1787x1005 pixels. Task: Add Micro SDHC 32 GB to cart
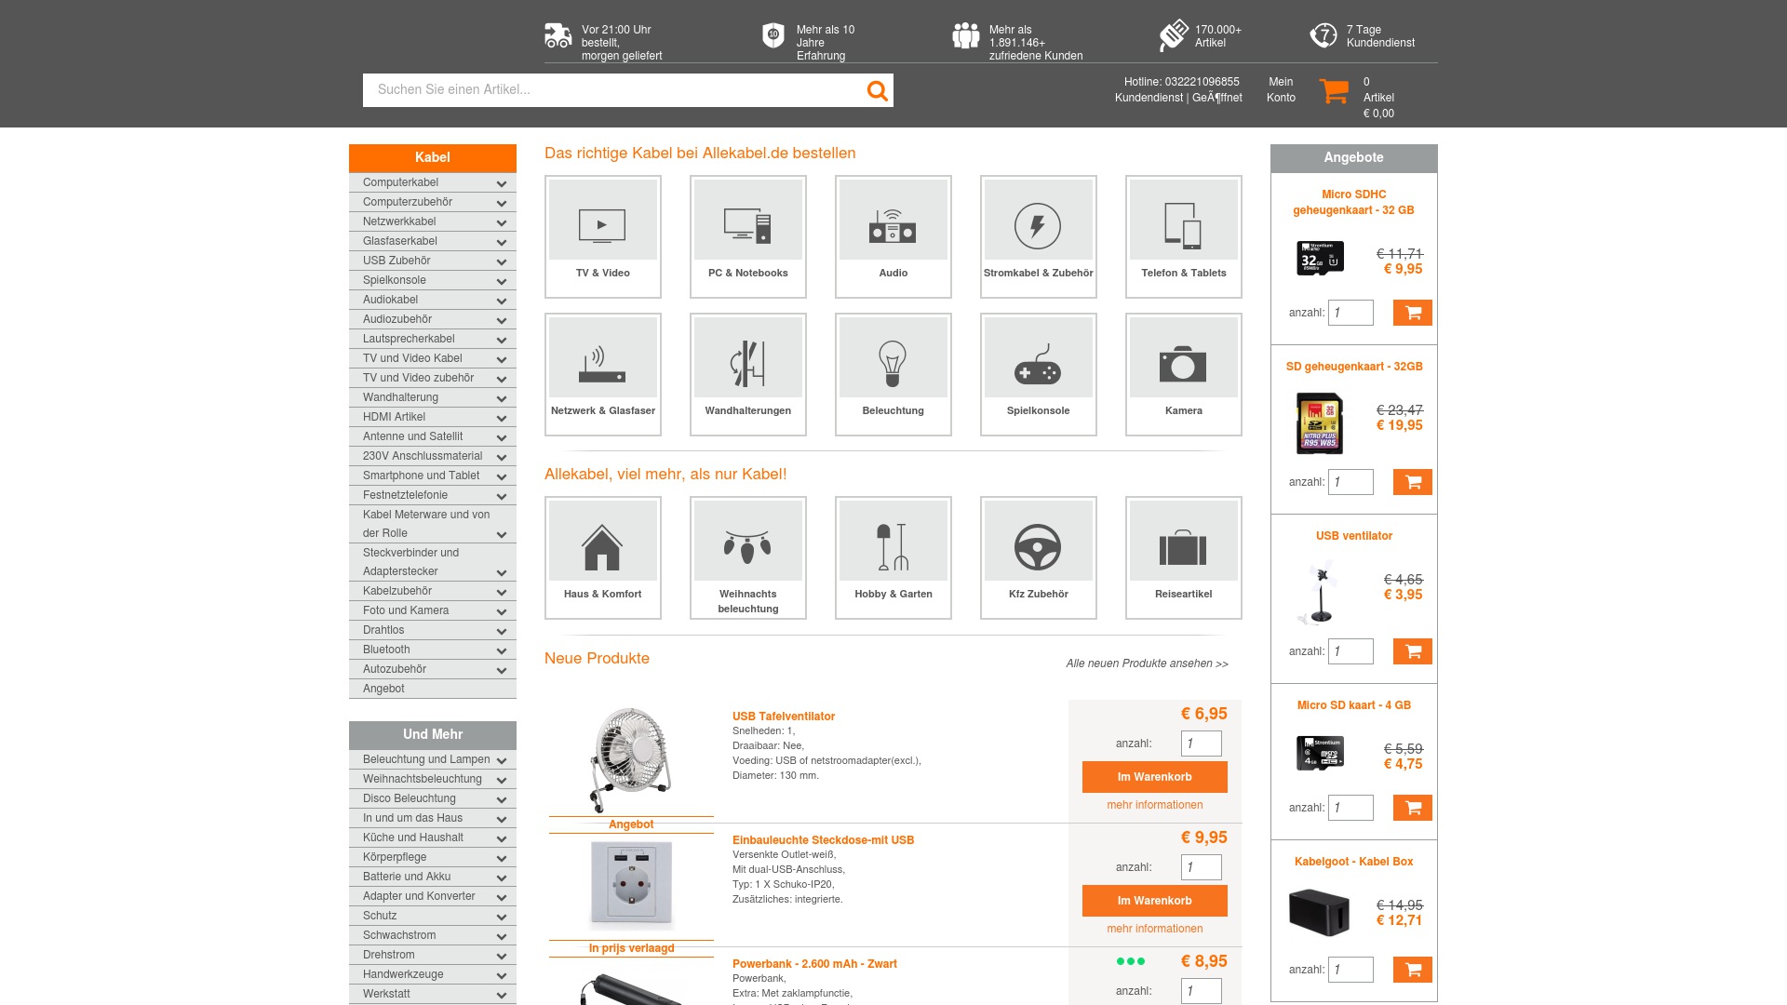[x=1412, y=313]
